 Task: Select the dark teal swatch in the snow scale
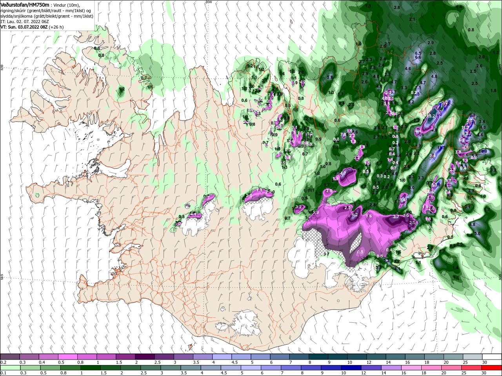(318, 357)
